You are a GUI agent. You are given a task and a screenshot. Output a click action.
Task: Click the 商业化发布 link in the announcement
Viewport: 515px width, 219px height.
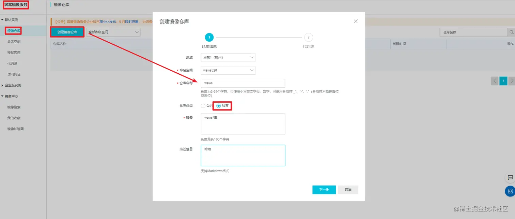tap(108, 22)
